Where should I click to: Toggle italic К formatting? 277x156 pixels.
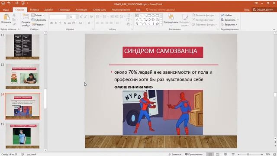click(x=56, y=23)
